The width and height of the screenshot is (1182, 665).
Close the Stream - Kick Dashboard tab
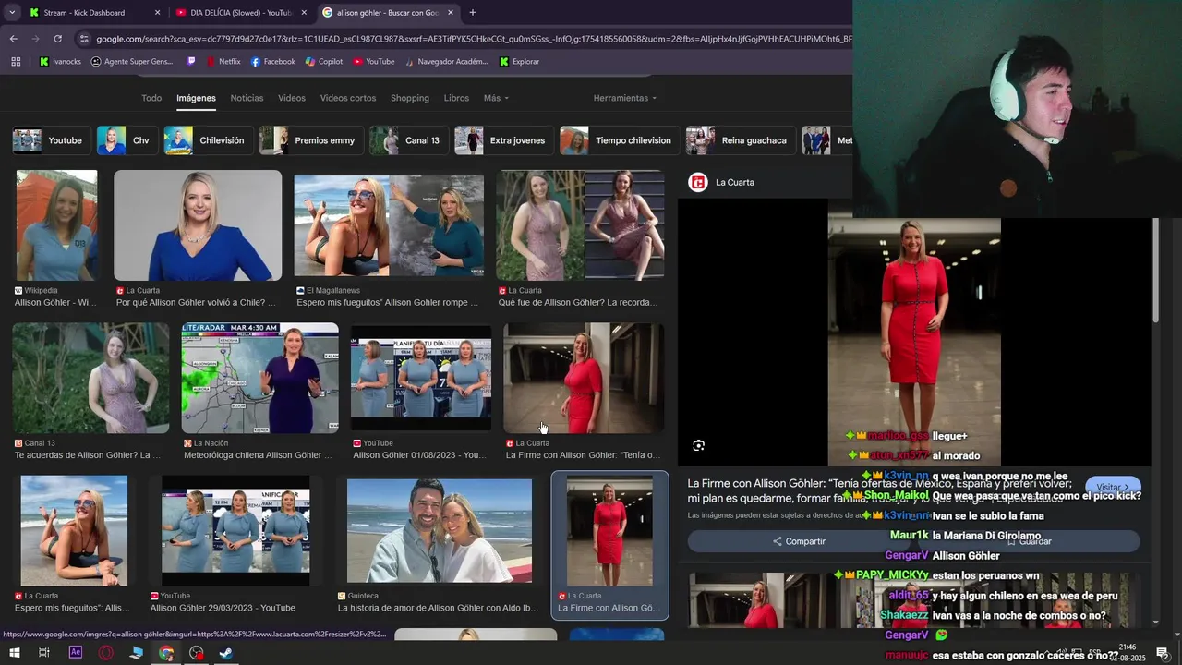coord(157,13)
